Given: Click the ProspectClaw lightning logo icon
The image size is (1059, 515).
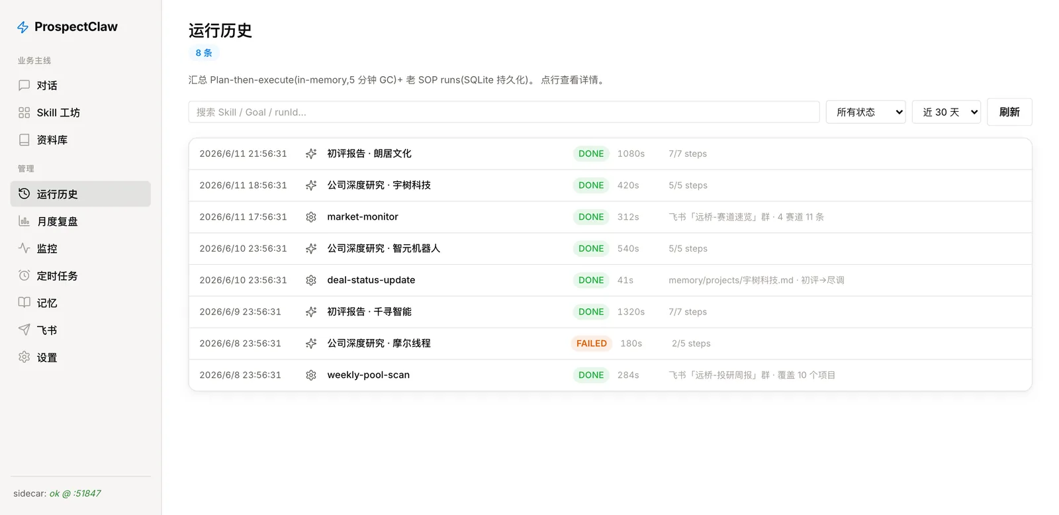Looking at the screenshot, I should click(23, 27).
